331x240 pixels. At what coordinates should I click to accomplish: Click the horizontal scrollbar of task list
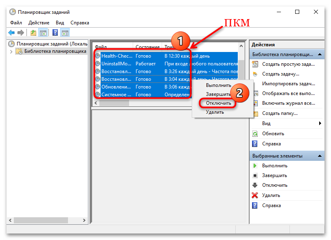(114, 103)
